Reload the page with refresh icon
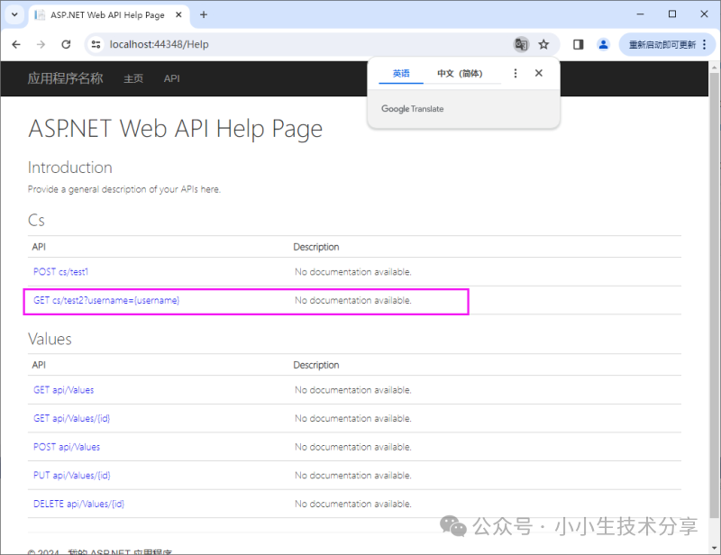Viewport: 721px width, 555px height. [x=66, y=44]
